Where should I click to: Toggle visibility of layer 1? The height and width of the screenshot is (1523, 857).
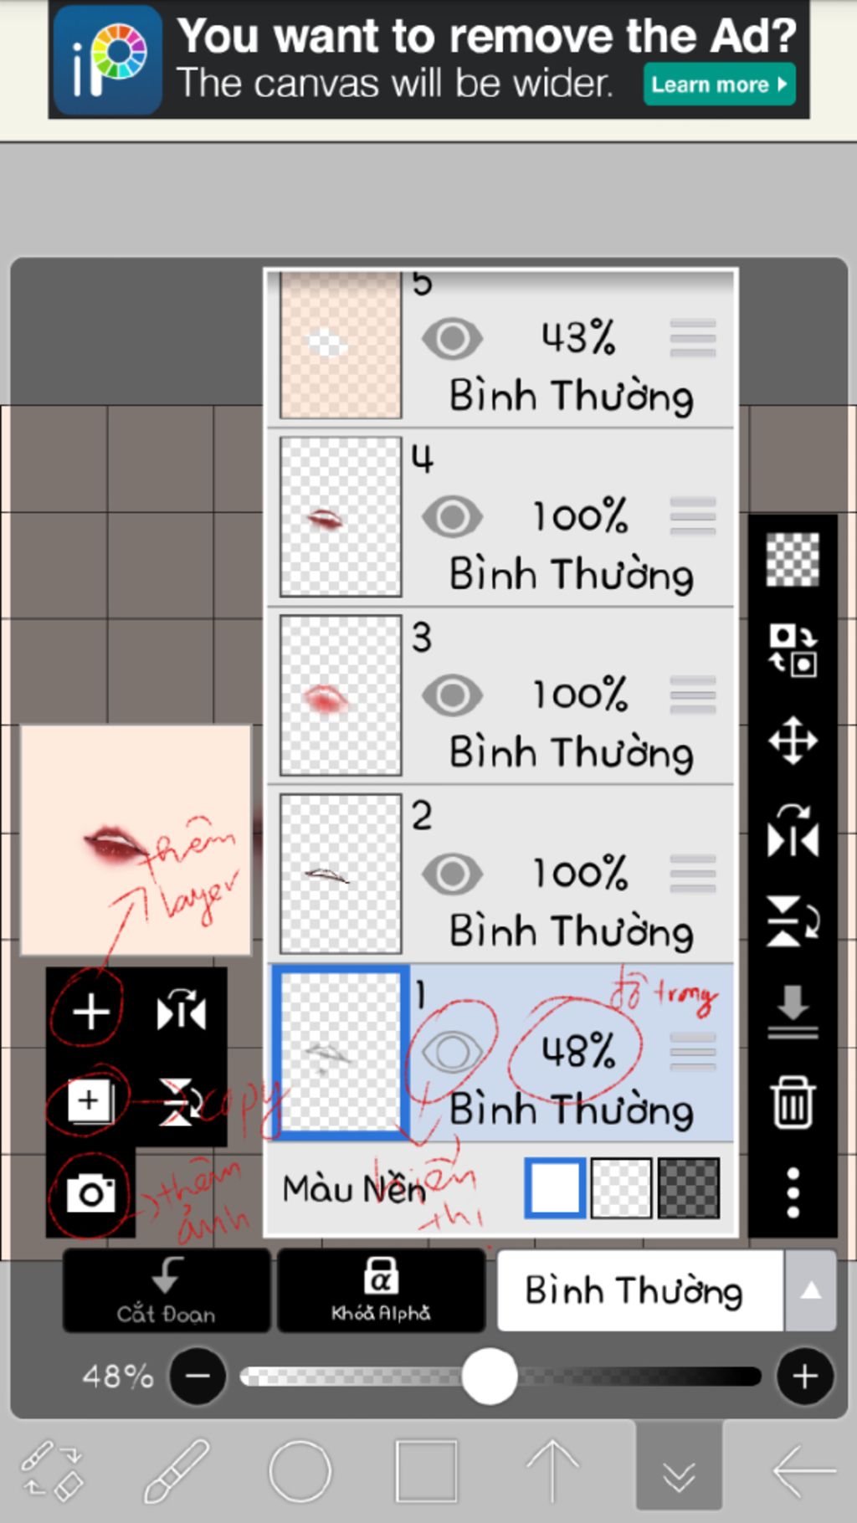[452, 1052]
